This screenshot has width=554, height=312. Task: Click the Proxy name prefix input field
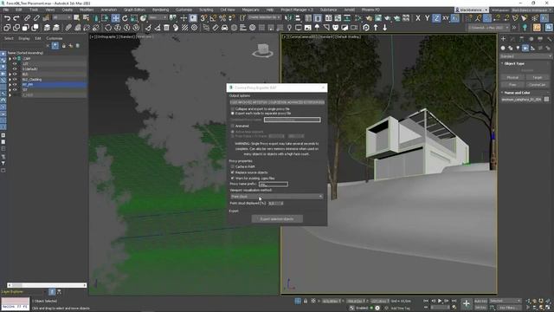point(274,185)
